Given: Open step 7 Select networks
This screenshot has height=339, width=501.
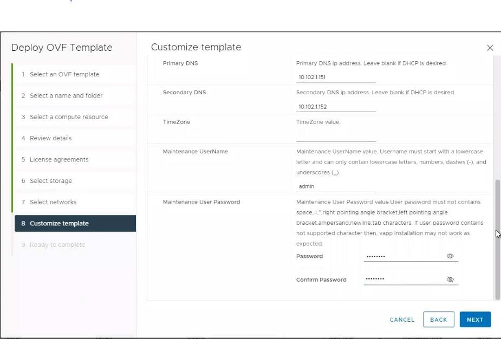Looking at the screenshot, I should [75, 202].
